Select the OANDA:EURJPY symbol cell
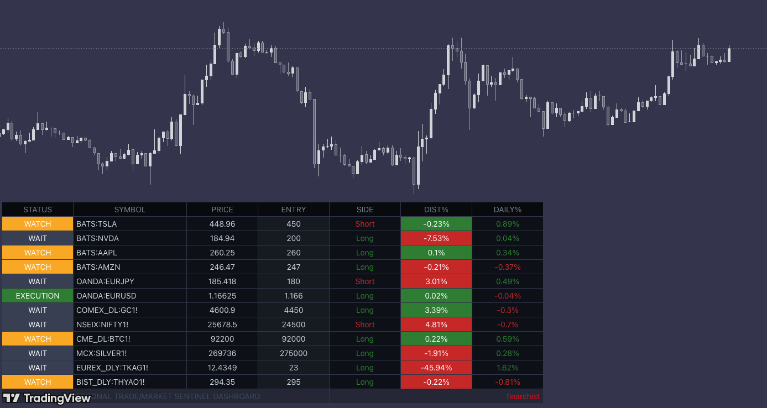This screenshot has height=408, width=767. point(129,281)
